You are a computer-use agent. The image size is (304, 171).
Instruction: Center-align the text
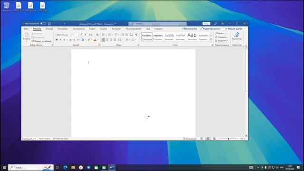pyautogui.click(x=107, y=40)
